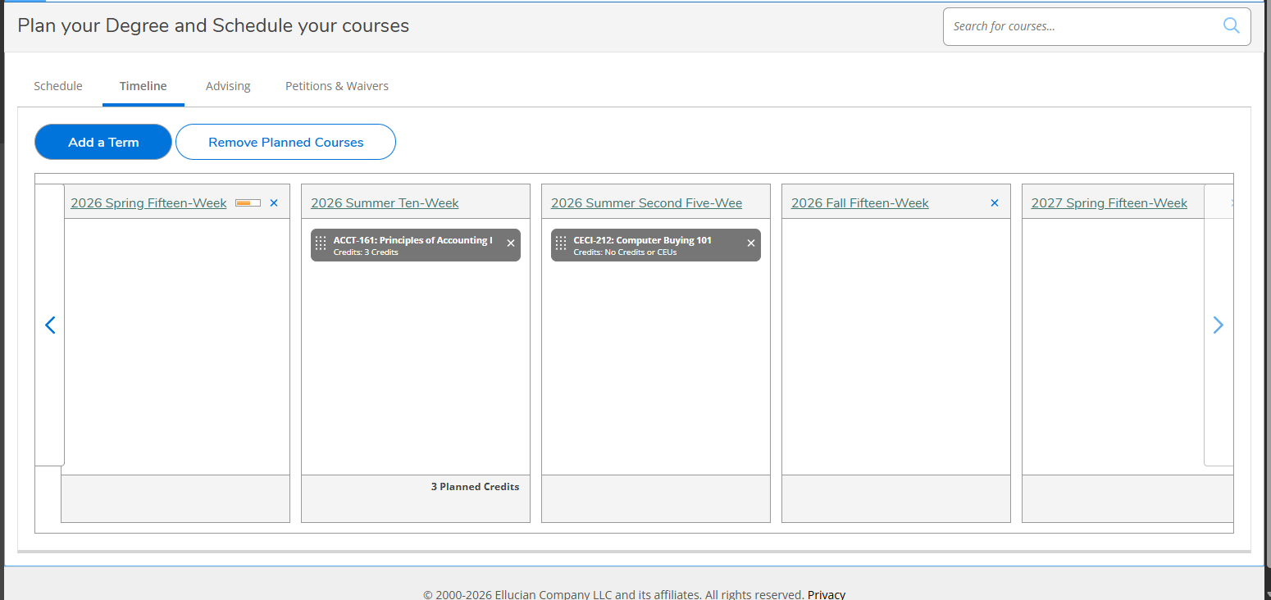Click the Spring 2026 term progress bar
The image size is (1271, 600).
click(248, 202)
